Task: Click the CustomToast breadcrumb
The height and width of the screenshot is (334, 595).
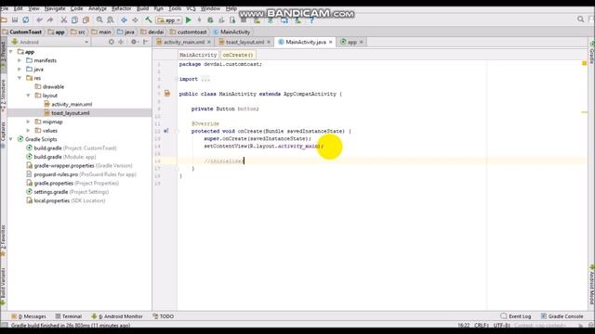Action: click(21, 32)
